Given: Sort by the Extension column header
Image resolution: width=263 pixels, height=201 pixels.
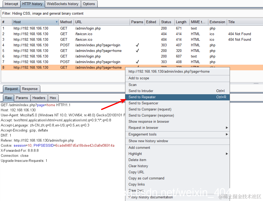Looking at the screenshot, I should coord(217,22).
